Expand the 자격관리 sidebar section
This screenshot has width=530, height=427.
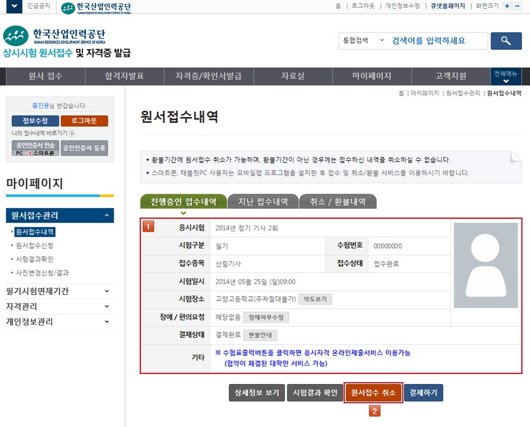pyautogui.click(x=107, y=307)
